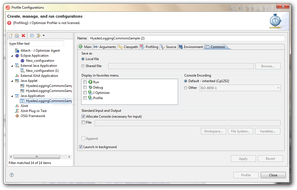
Task: Click the Variables... button
Action: pos(268,131)
